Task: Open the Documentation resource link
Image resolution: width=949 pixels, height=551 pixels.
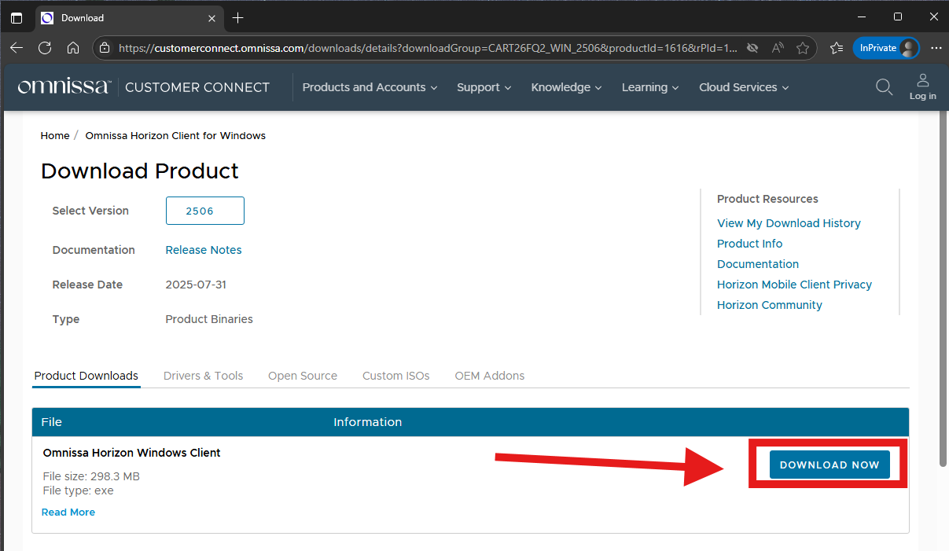Action: [x=758, y=264]
